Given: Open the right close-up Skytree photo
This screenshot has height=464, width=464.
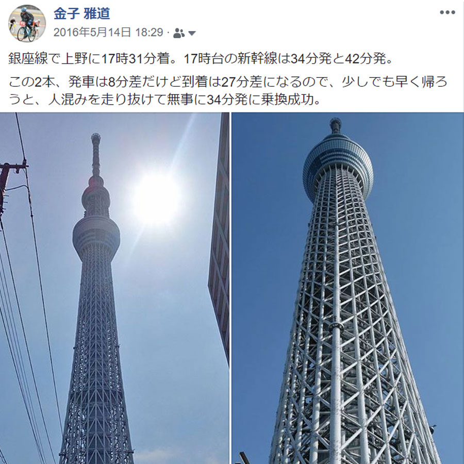Looking at the screenshot, I should [347, 288].
